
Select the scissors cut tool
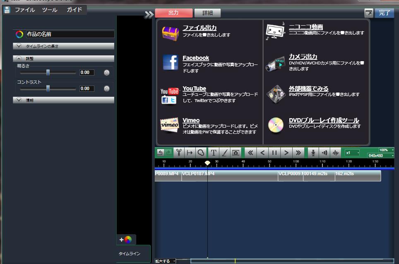pyautogui.click(x=179, y=153)
